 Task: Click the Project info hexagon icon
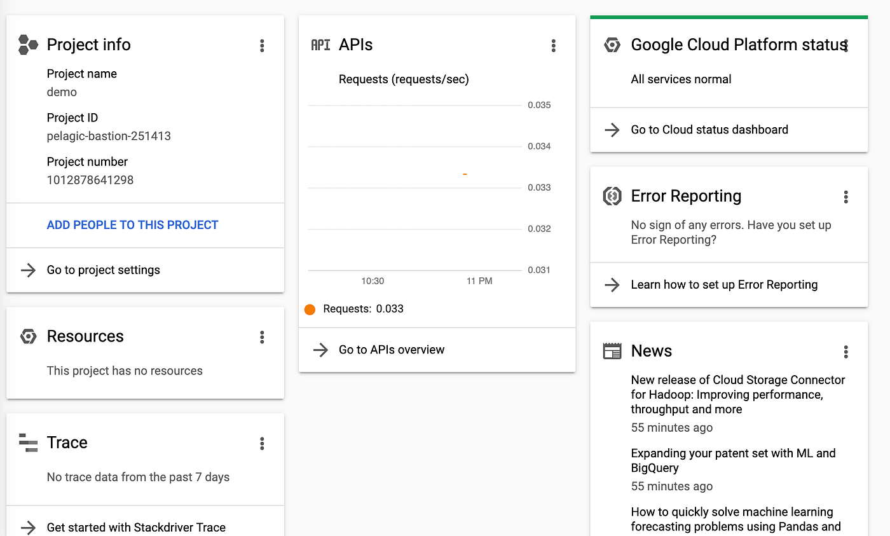click(27, 45)
